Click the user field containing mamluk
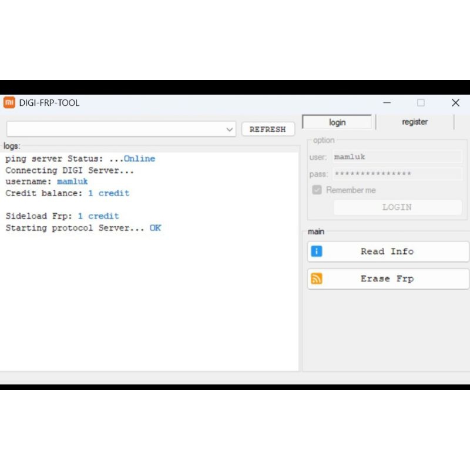The height and width of the screenshot is (470, 470). pyautogui.click(x=397, y=157)
